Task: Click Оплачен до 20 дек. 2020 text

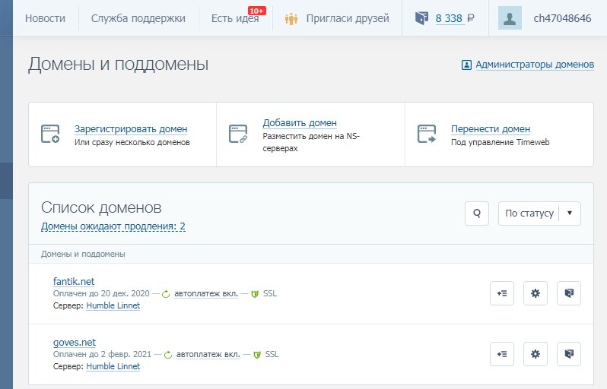Action: [x=101, y=293]
